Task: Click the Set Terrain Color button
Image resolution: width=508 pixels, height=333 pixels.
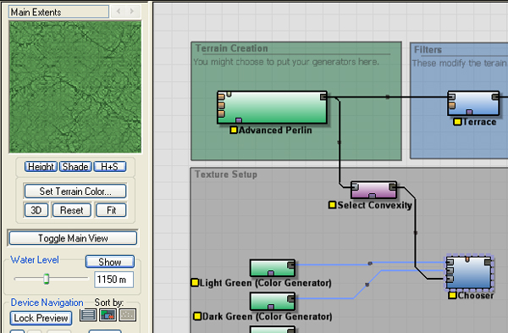Action: (x=75, y=191)
